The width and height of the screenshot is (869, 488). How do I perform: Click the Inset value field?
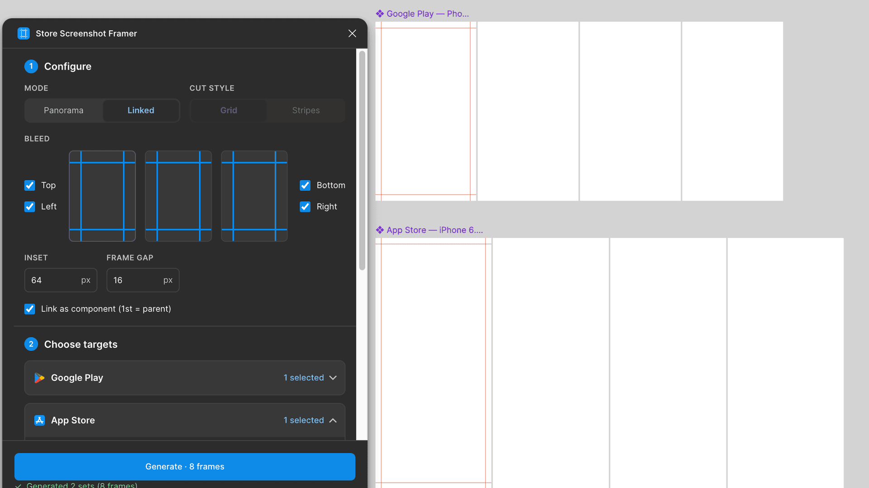coord(61,280)
